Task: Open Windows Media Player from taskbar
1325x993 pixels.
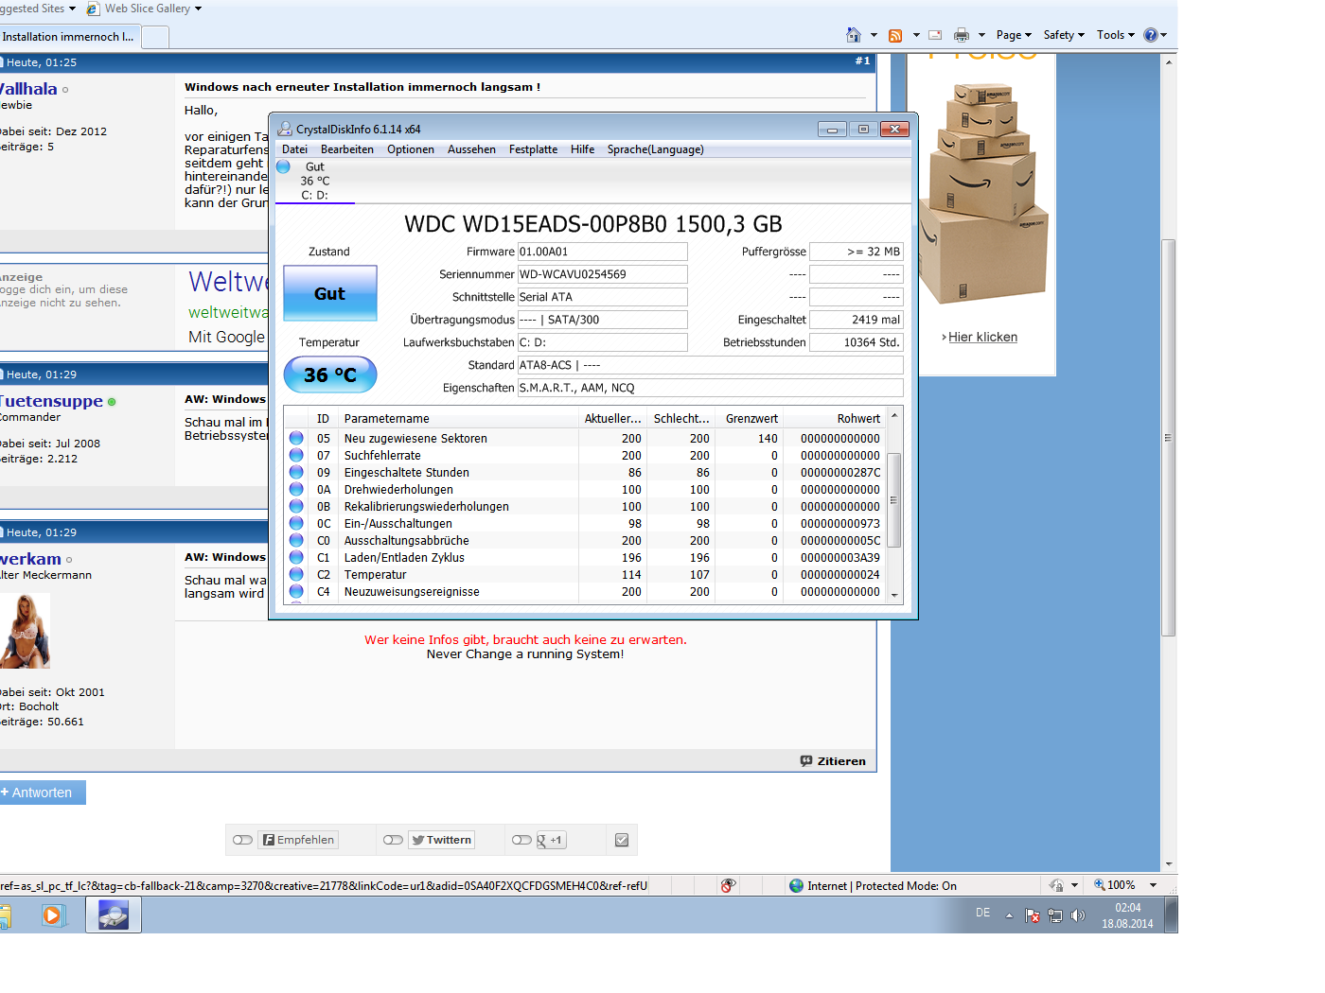Action: (52, 915)
